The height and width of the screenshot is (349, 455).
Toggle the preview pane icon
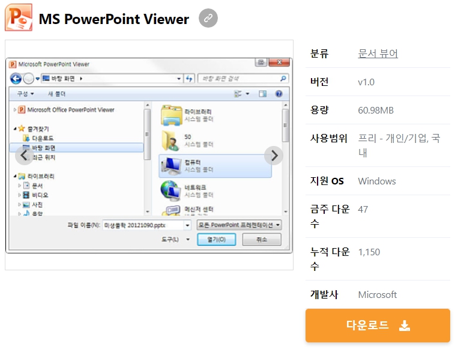click(263, 94)
